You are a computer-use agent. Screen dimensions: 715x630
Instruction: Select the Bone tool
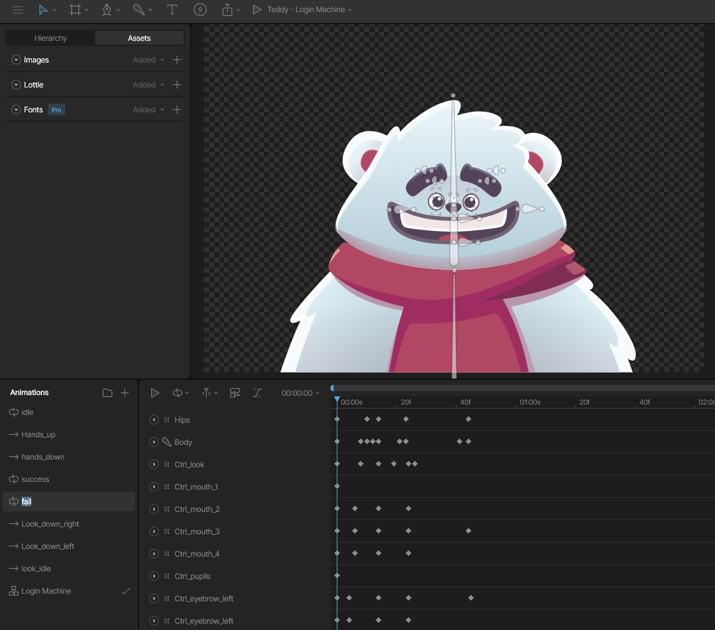tap(138, 10)
